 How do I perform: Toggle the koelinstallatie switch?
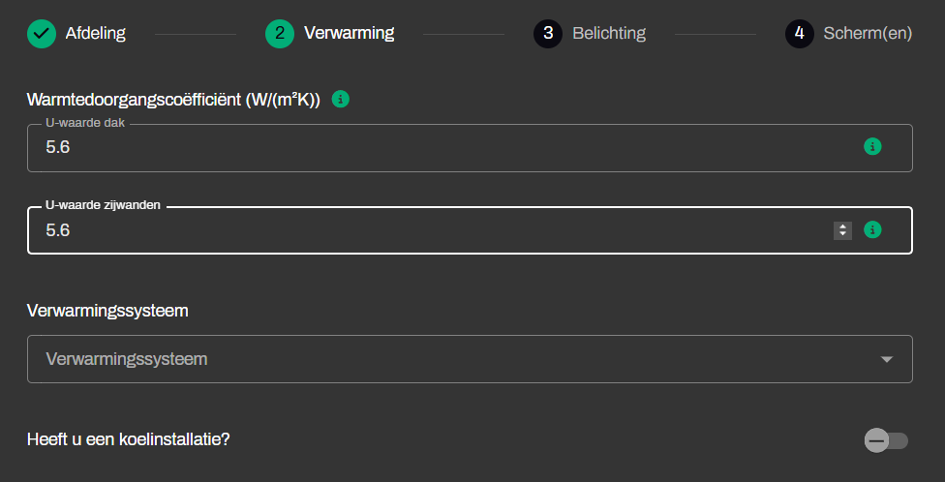[886, 441]
